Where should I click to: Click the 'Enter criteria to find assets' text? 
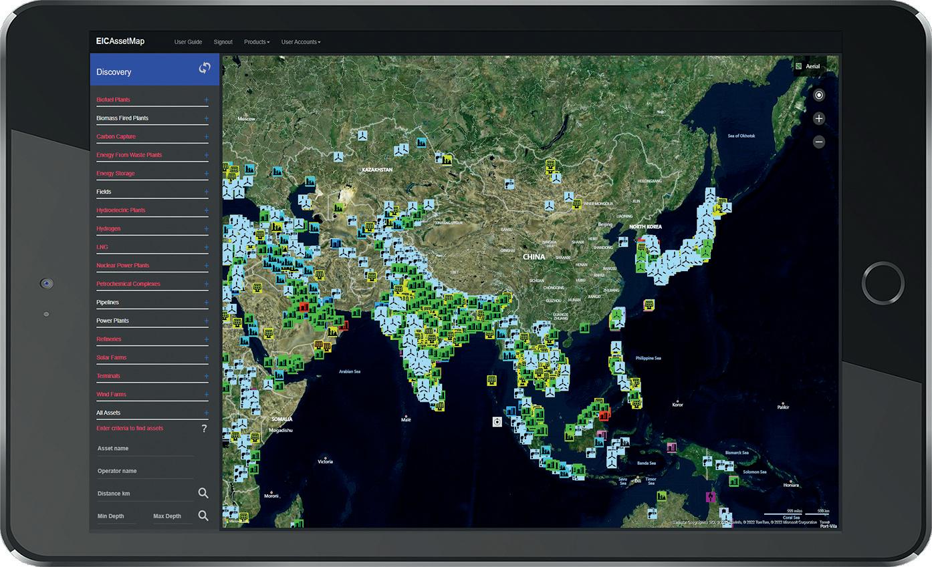point(130,428)
